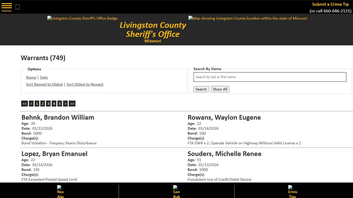Select Sort Oldest to Newest
The width and height of the screenshot is (353, 198).
point(85,84)
